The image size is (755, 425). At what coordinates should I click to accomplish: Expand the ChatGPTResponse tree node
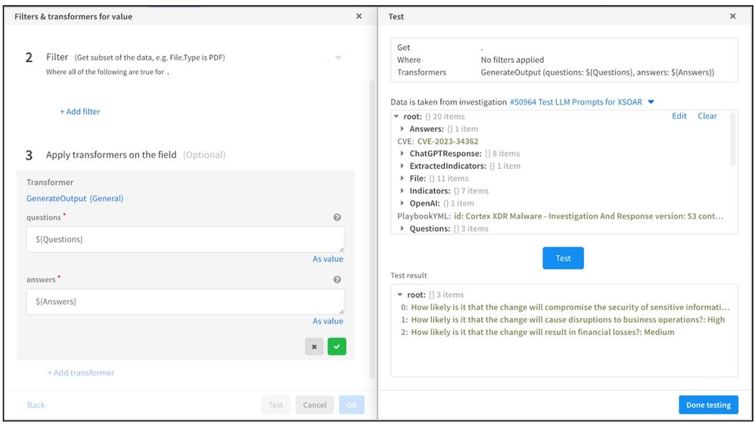click(x=402, y=154)
